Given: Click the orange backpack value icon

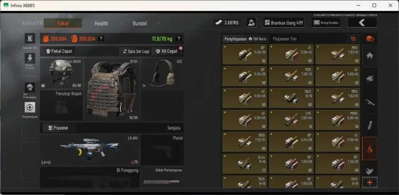Looking at the screenshot, I should pos(74,39).
